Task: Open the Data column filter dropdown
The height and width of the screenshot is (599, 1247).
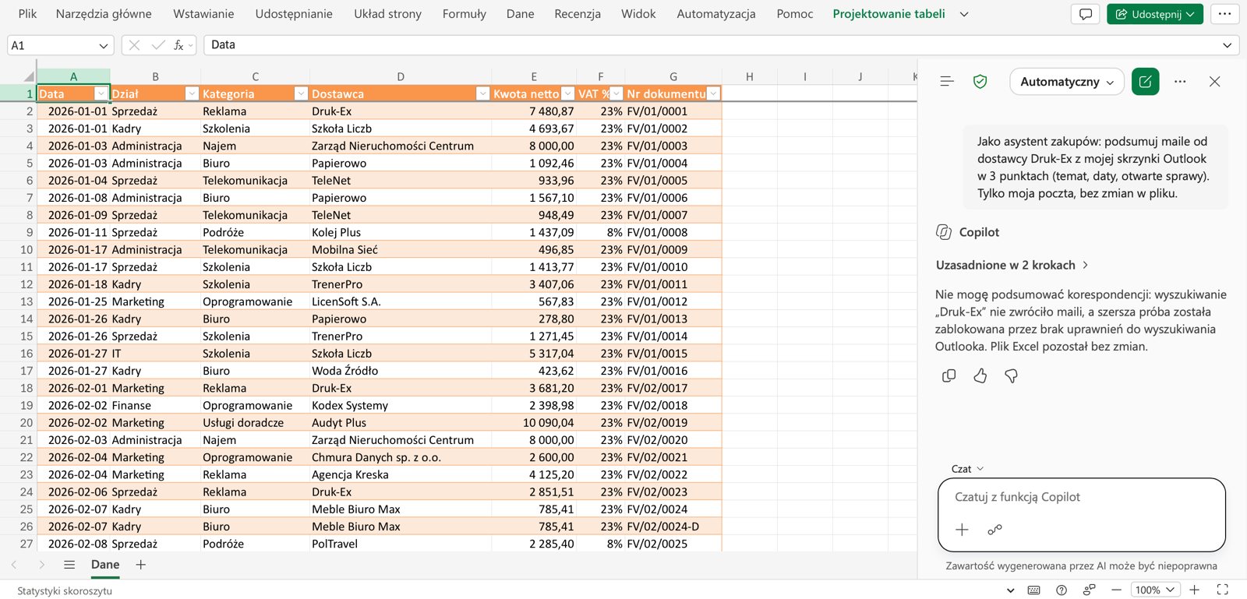Action: pyautogui.click(x=101, y=93)
